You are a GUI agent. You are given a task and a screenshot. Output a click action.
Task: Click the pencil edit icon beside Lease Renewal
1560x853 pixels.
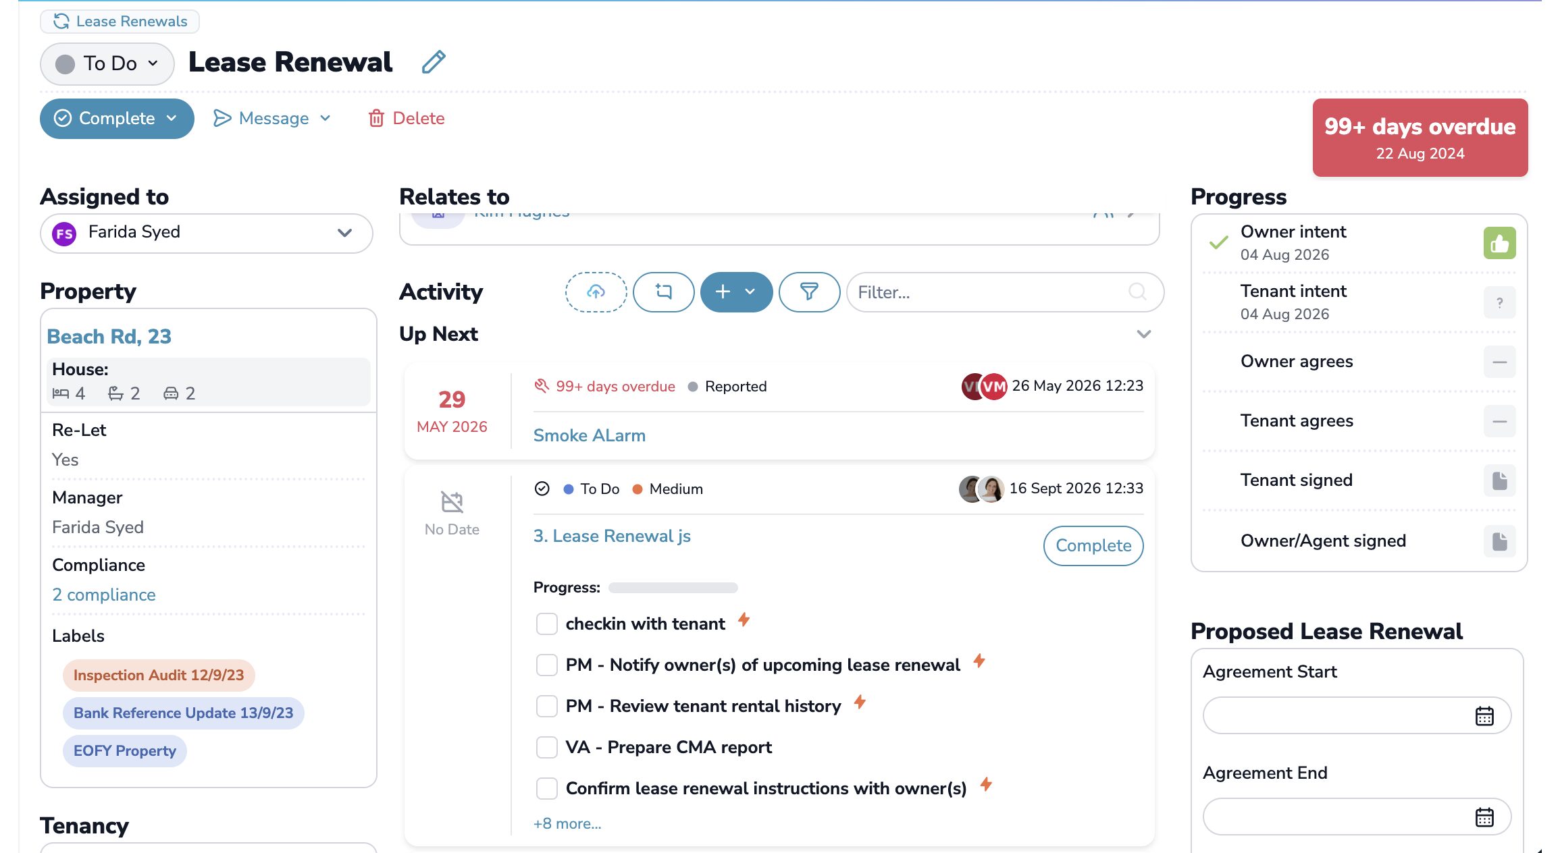pyautogui.click(x=434, y=62)
